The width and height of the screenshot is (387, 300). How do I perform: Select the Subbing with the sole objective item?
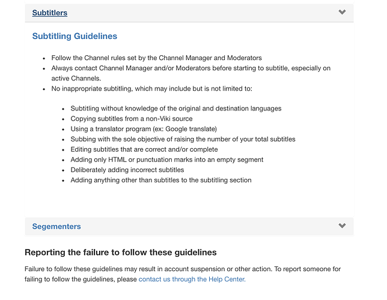point(183,139)
